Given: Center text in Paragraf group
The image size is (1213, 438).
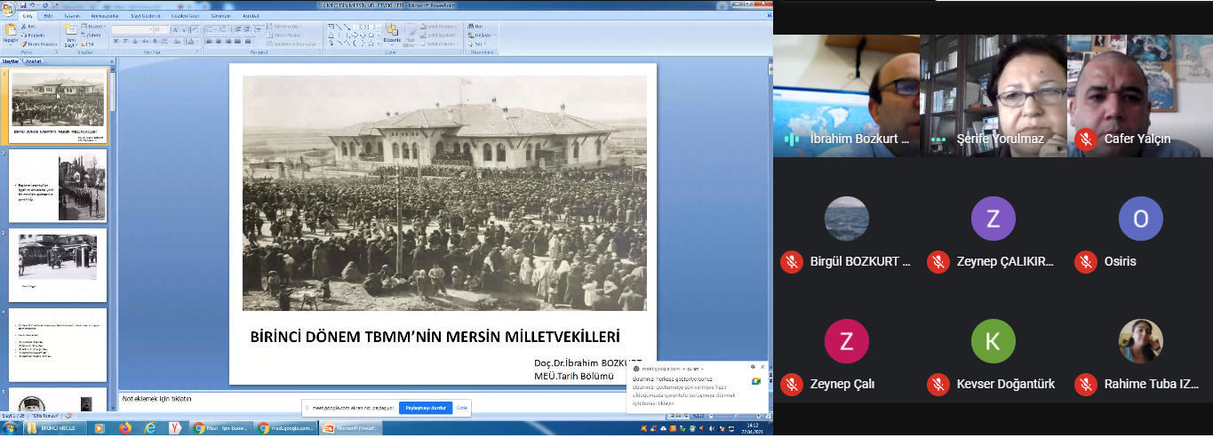Looking at the screenshot, I should pyautogui.click(x=219, y=41).
